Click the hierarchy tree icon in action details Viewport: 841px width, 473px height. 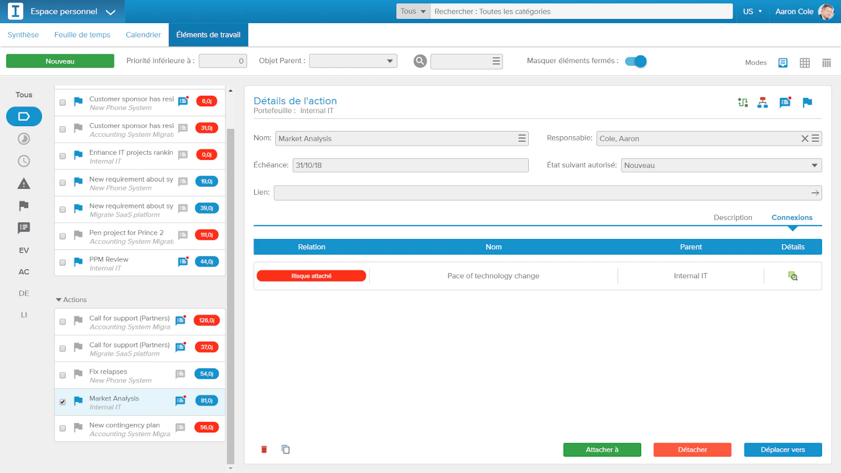click(762, 103)
